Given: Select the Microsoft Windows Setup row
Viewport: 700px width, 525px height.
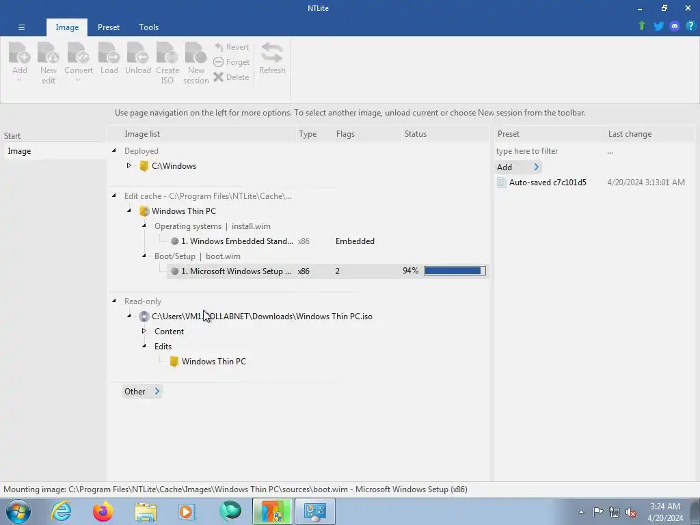Looking at the screenshot, I should 328,271.
